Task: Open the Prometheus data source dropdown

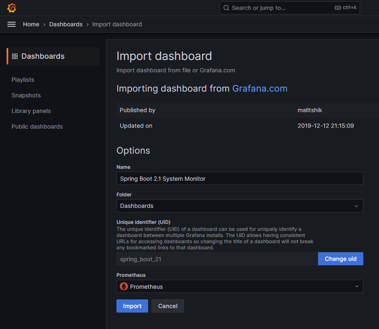Action: [x=239, y=286]
